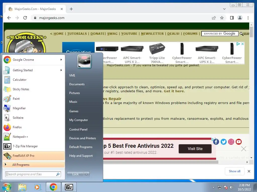
Task: Bookmark this page with star icon
Action: coord(222,18)
